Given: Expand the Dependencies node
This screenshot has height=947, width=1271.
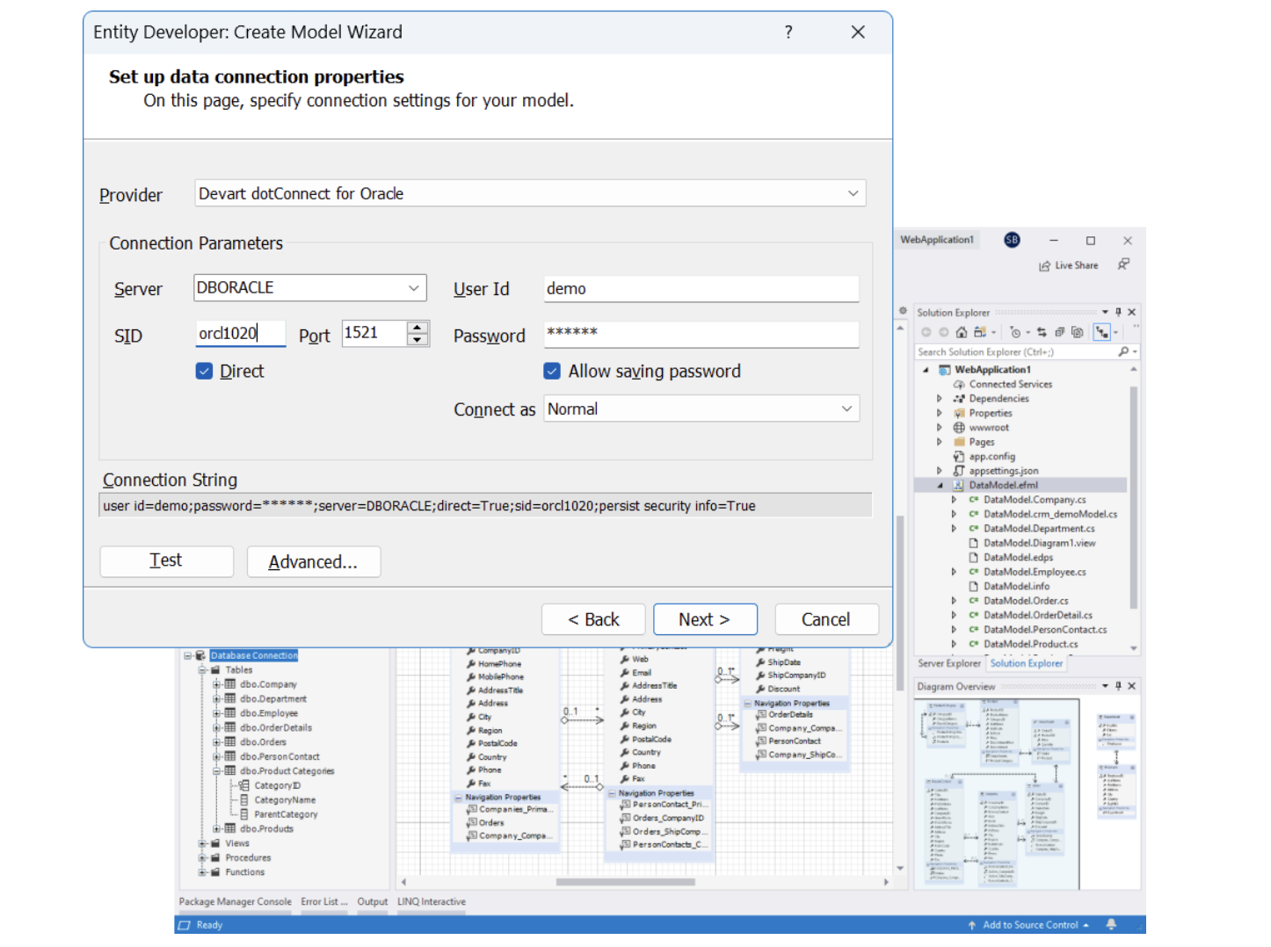Looking at the screenshot, I should [x=940, y=399].
